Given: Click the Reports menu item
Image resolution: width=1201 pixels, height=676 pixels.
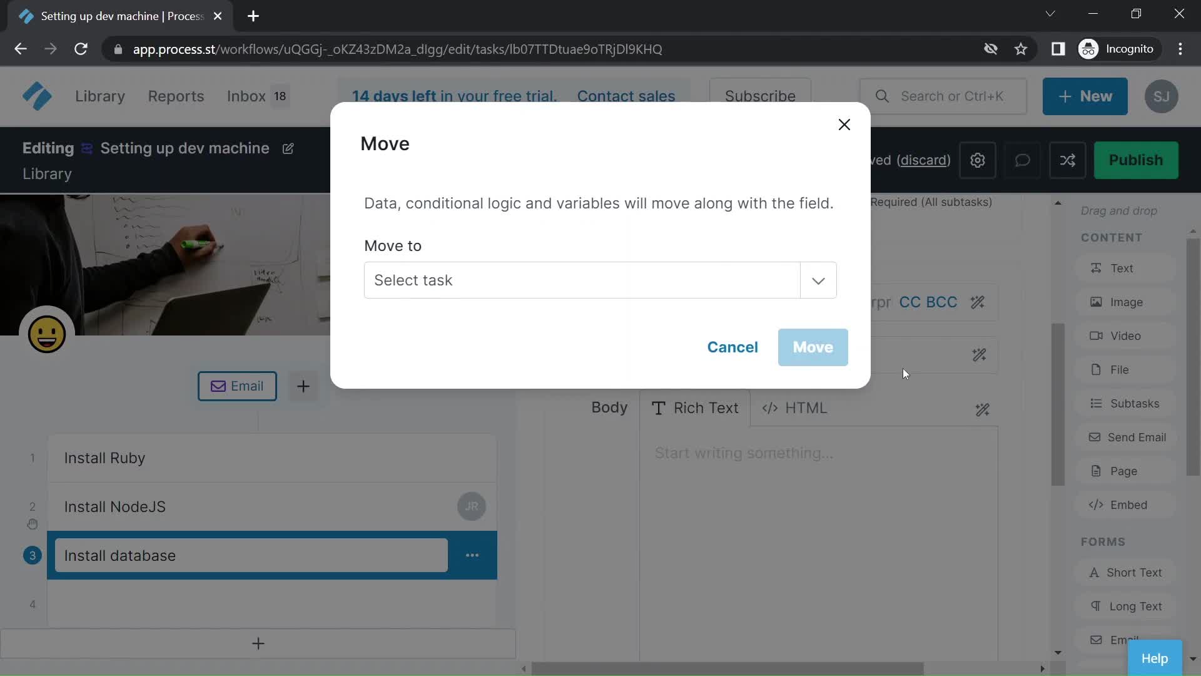Looking at the screenshot, I should pos(176,96).
